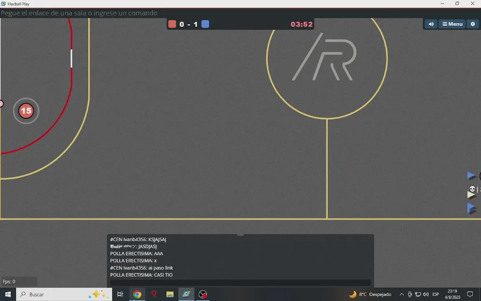
Task: Click the chat message input field
Action: point(240,282)
